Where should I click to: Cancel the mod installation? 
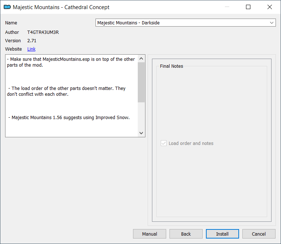(259, 234)
